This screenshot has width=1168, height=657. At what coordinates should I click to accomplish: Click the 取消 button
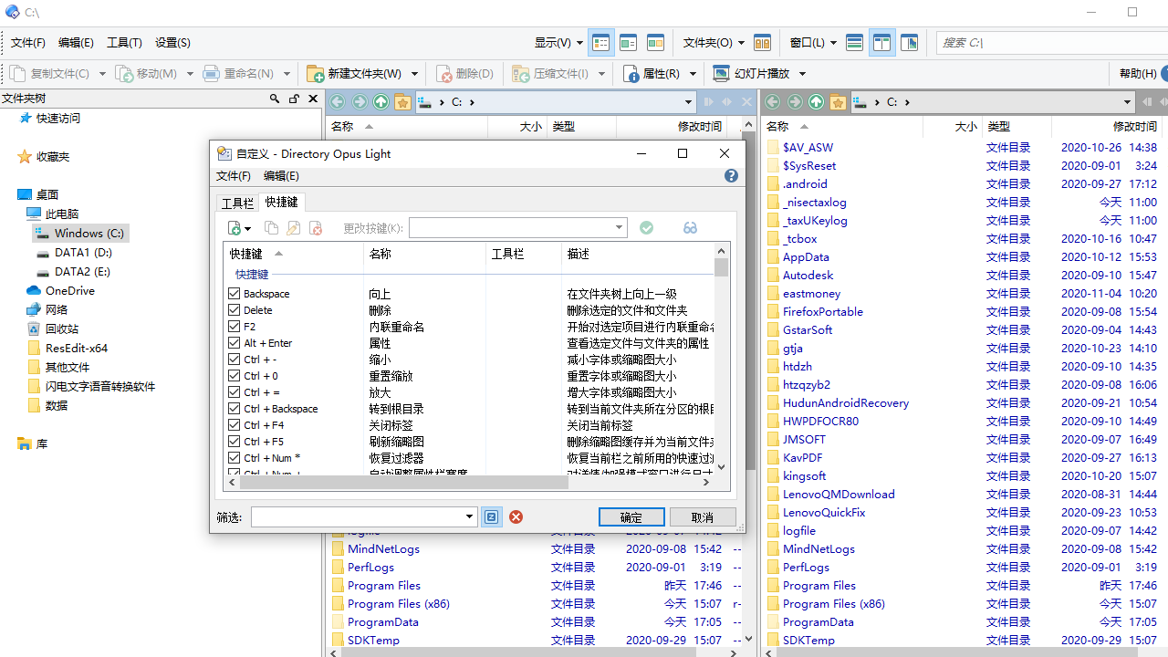tap(703, 517)
